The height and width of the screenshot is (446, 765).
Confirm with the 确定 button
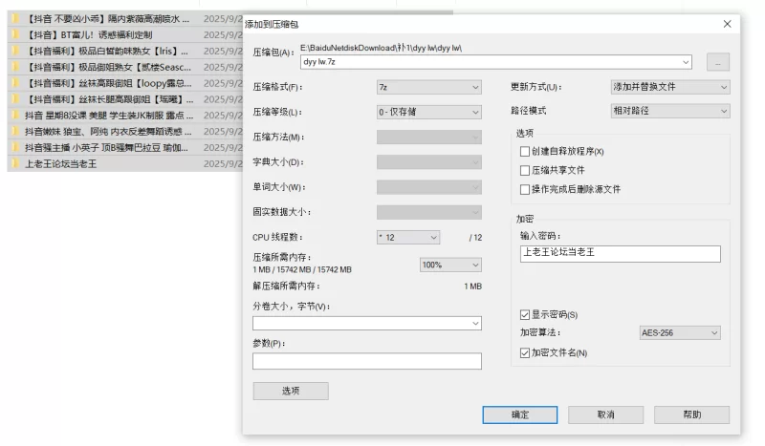(x=520, y=414)
